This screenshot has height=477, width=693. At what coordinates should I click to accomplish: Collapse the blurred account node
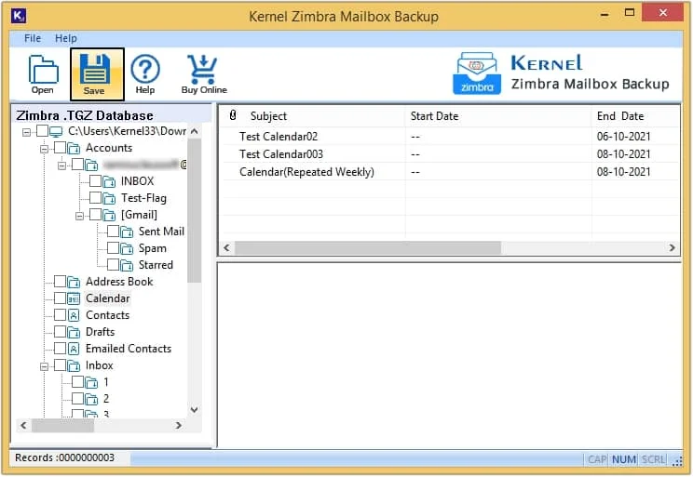pos(61,166)
